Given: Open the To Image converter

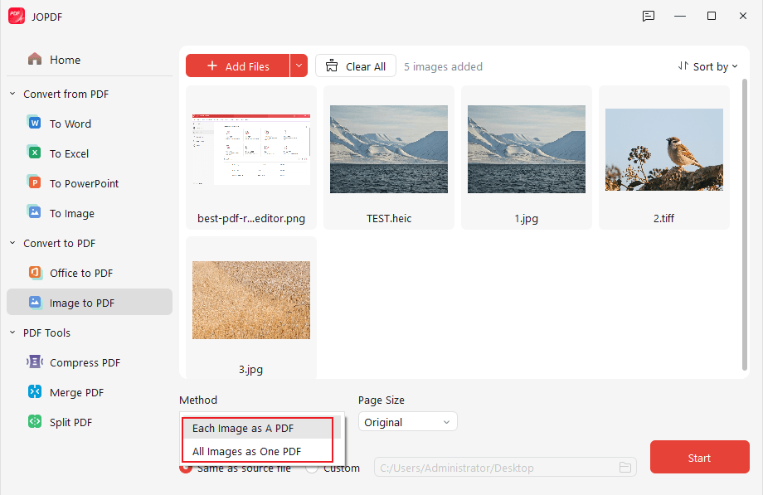Looking at the screenshot, I should tap(73, 212).
